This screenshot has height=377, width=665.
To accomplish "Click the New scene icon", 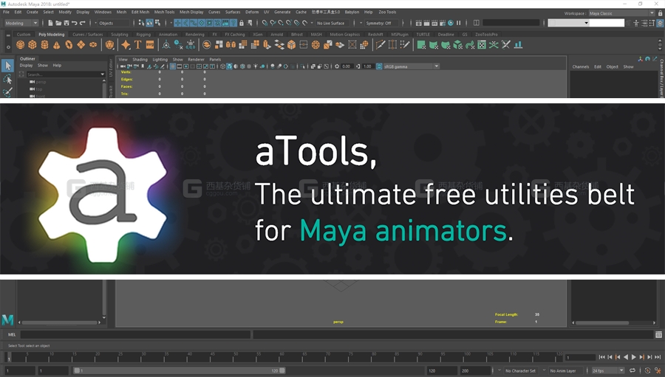I will (50, 23).
